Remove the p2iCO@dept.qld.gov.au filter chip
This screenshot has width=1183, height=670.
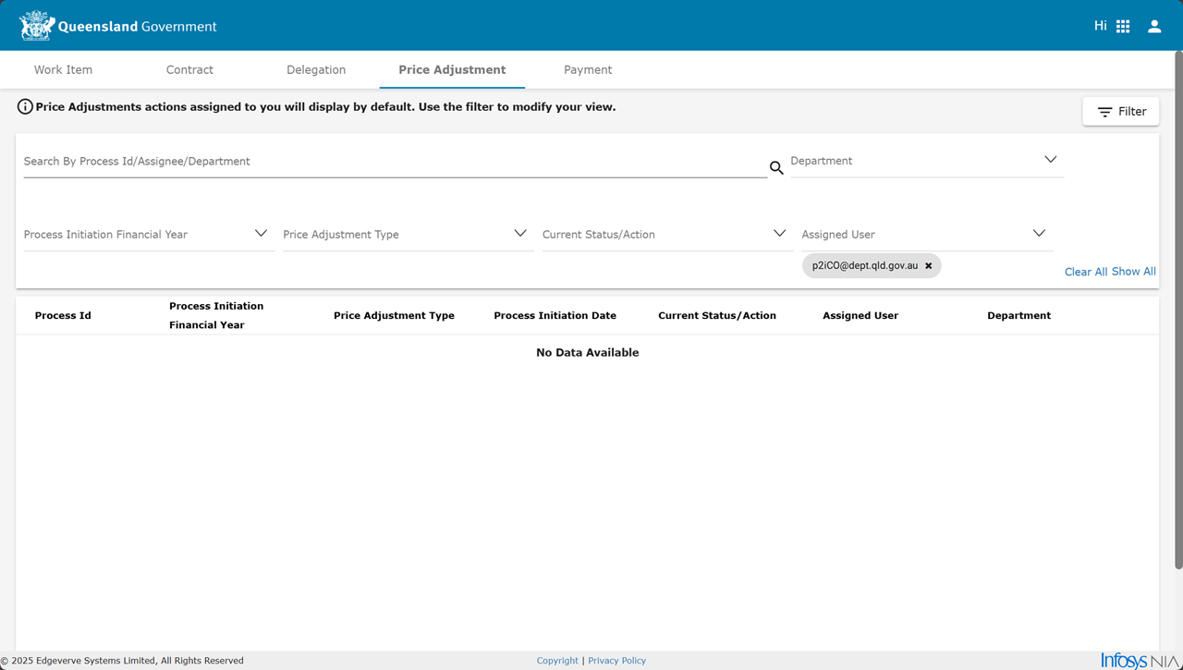(x=929, y=266)
